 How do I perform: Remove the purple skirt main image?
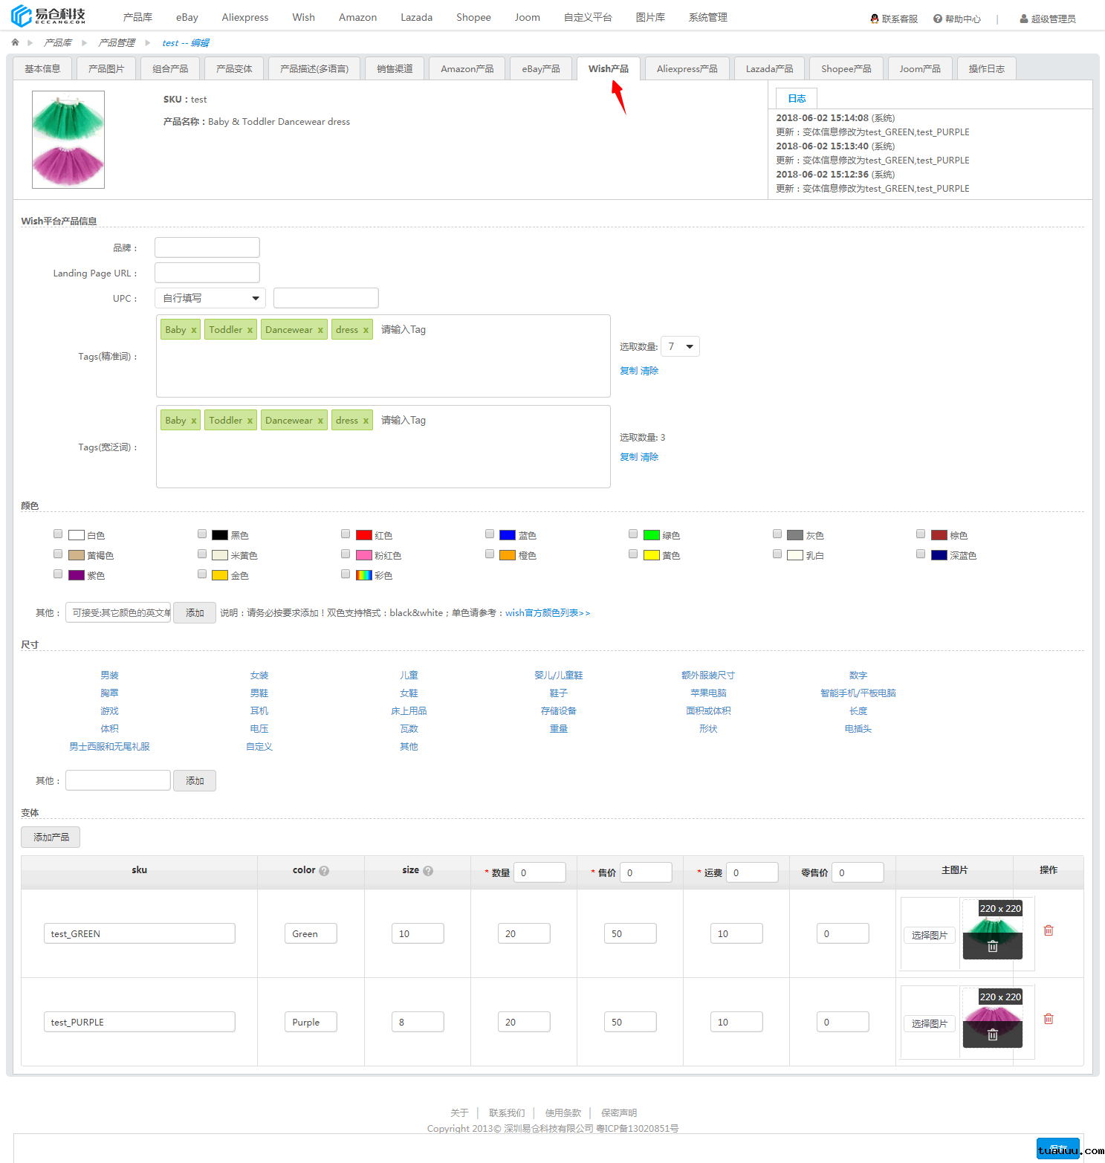point(992,1034)
